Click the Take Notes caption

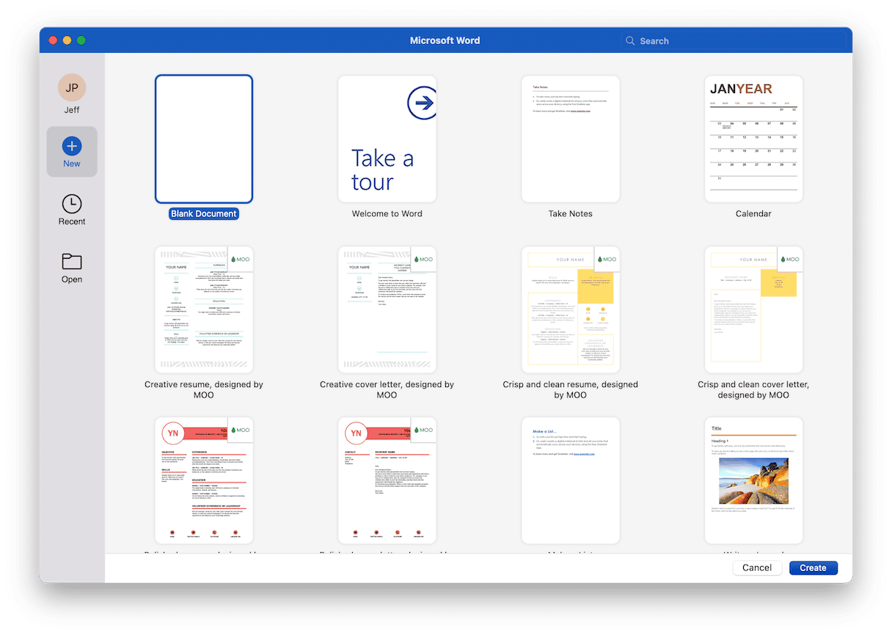571,214
